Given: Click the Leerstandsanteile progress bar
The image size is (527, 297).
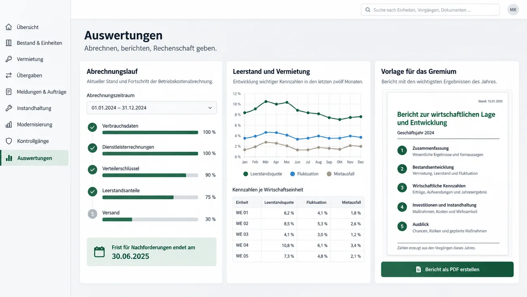Looking at the screenshot, I should click(150, 197).
